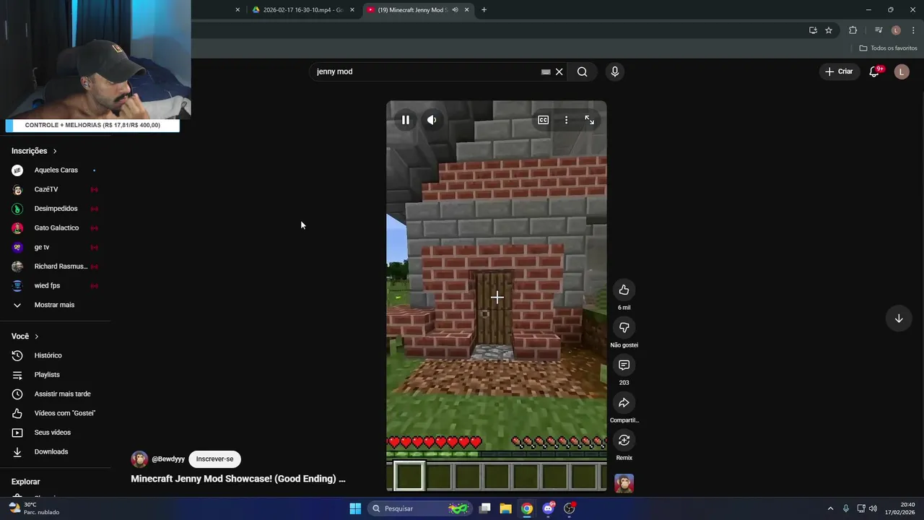The width and height of the screenshot is (924, 520).
Task: Mute the Shorts video volume
Action: click(432, 120)
